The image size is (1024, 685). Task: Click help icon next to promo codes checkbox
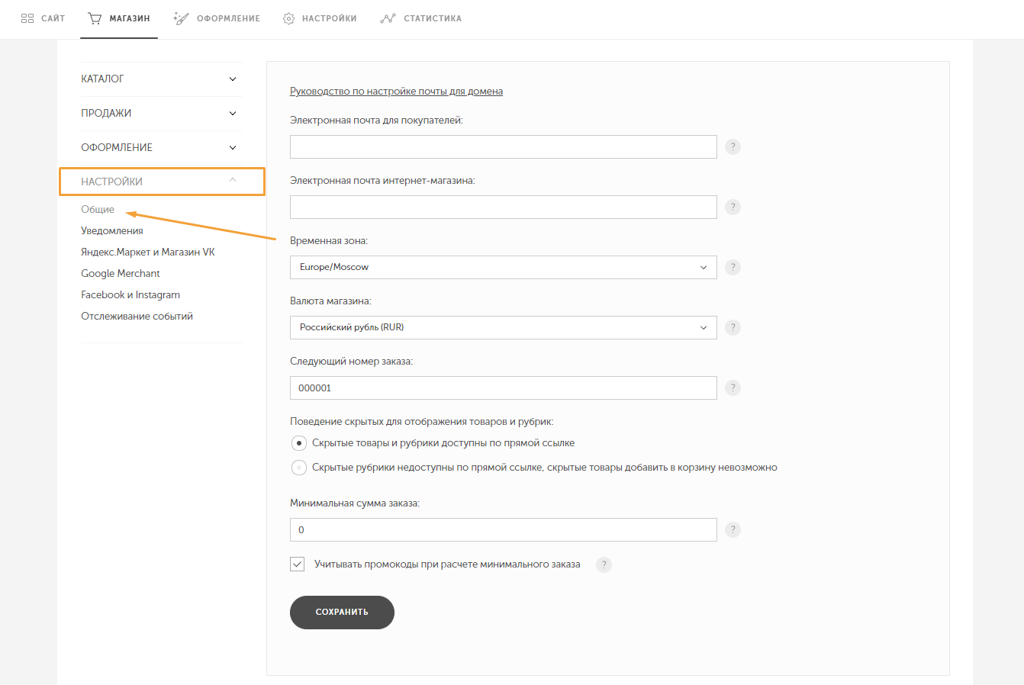tap(604, 565)
